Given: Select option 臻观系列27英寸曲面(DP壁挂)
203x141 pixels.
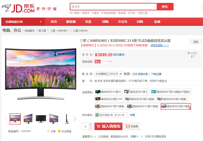Looking at the screenshot, I should pyautogui.click(x=171, y=92).
